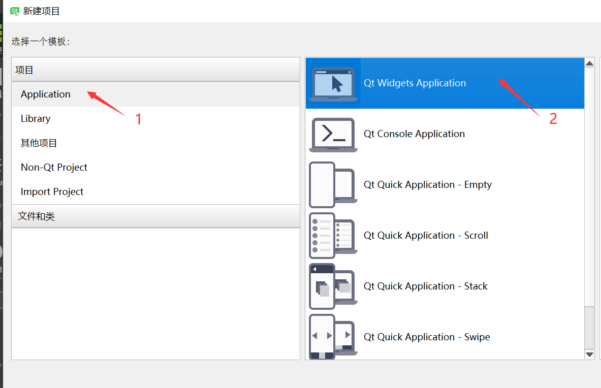Viewport: 601px width, 388px height.
Task: Click template list scroll up arrow
Action: tap(589, 63)
